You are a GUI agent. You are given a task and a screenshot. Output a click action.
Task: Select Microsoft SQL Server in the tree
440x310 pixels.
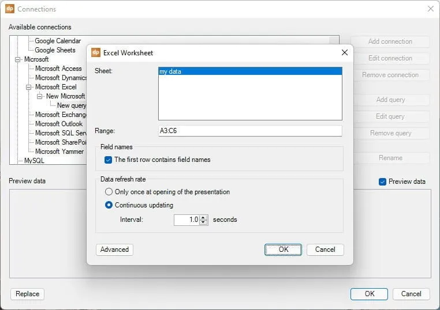click(x=61, y=133)
